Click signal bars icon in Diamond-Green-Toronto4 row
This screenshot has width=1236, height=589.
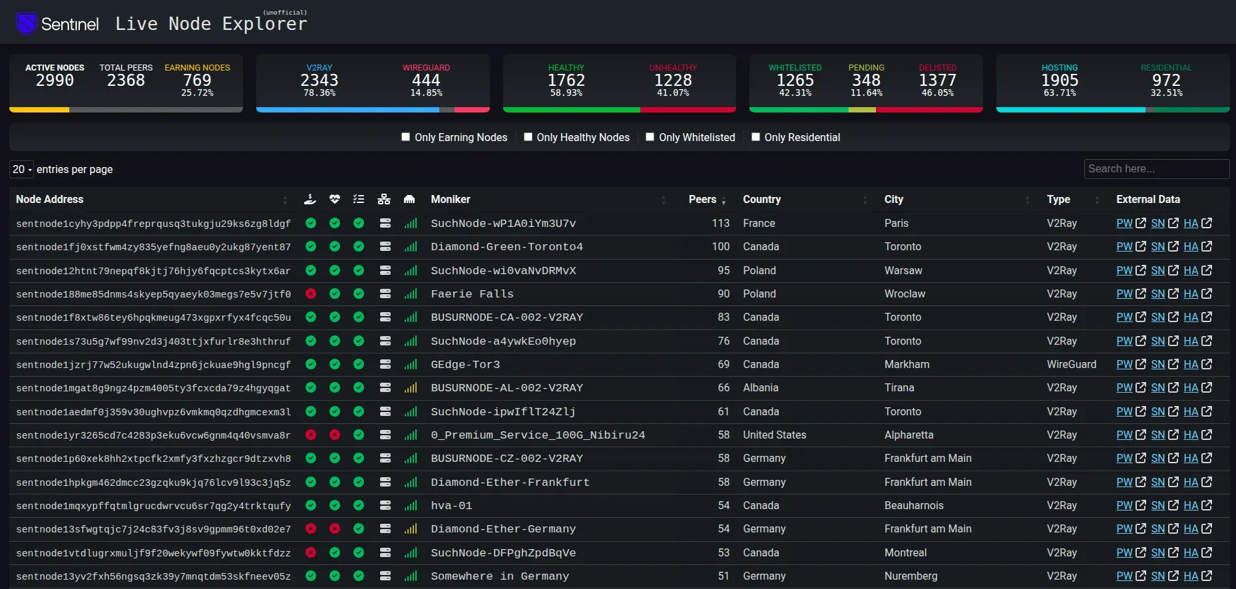tap(411, 246)
